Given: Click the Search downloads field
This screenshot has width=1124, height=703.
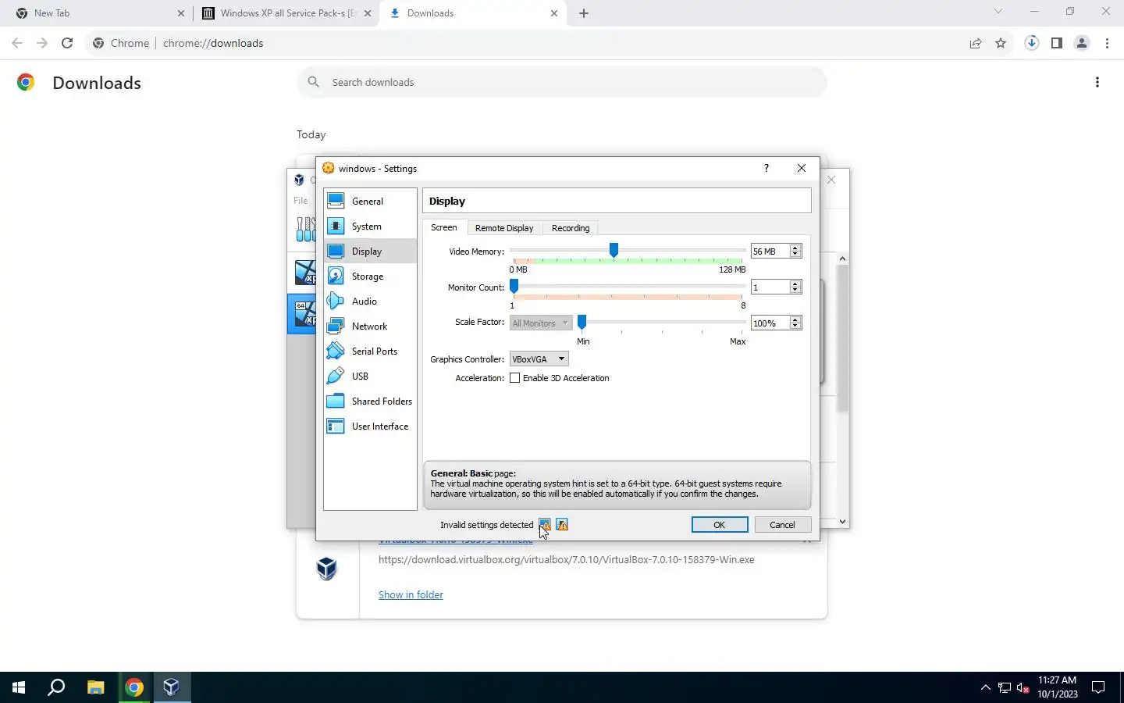Looking at the screenshot, I should 562,82.
